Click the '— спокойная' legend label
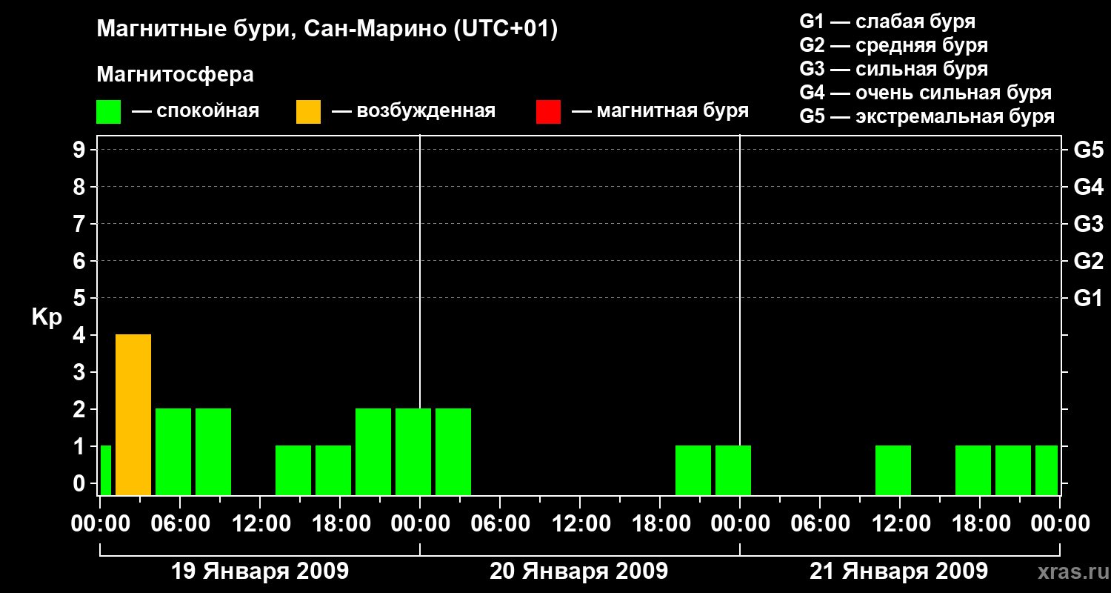Image resolution: width=1111 pixels, height=593 pixels. (x=196, y=112)
